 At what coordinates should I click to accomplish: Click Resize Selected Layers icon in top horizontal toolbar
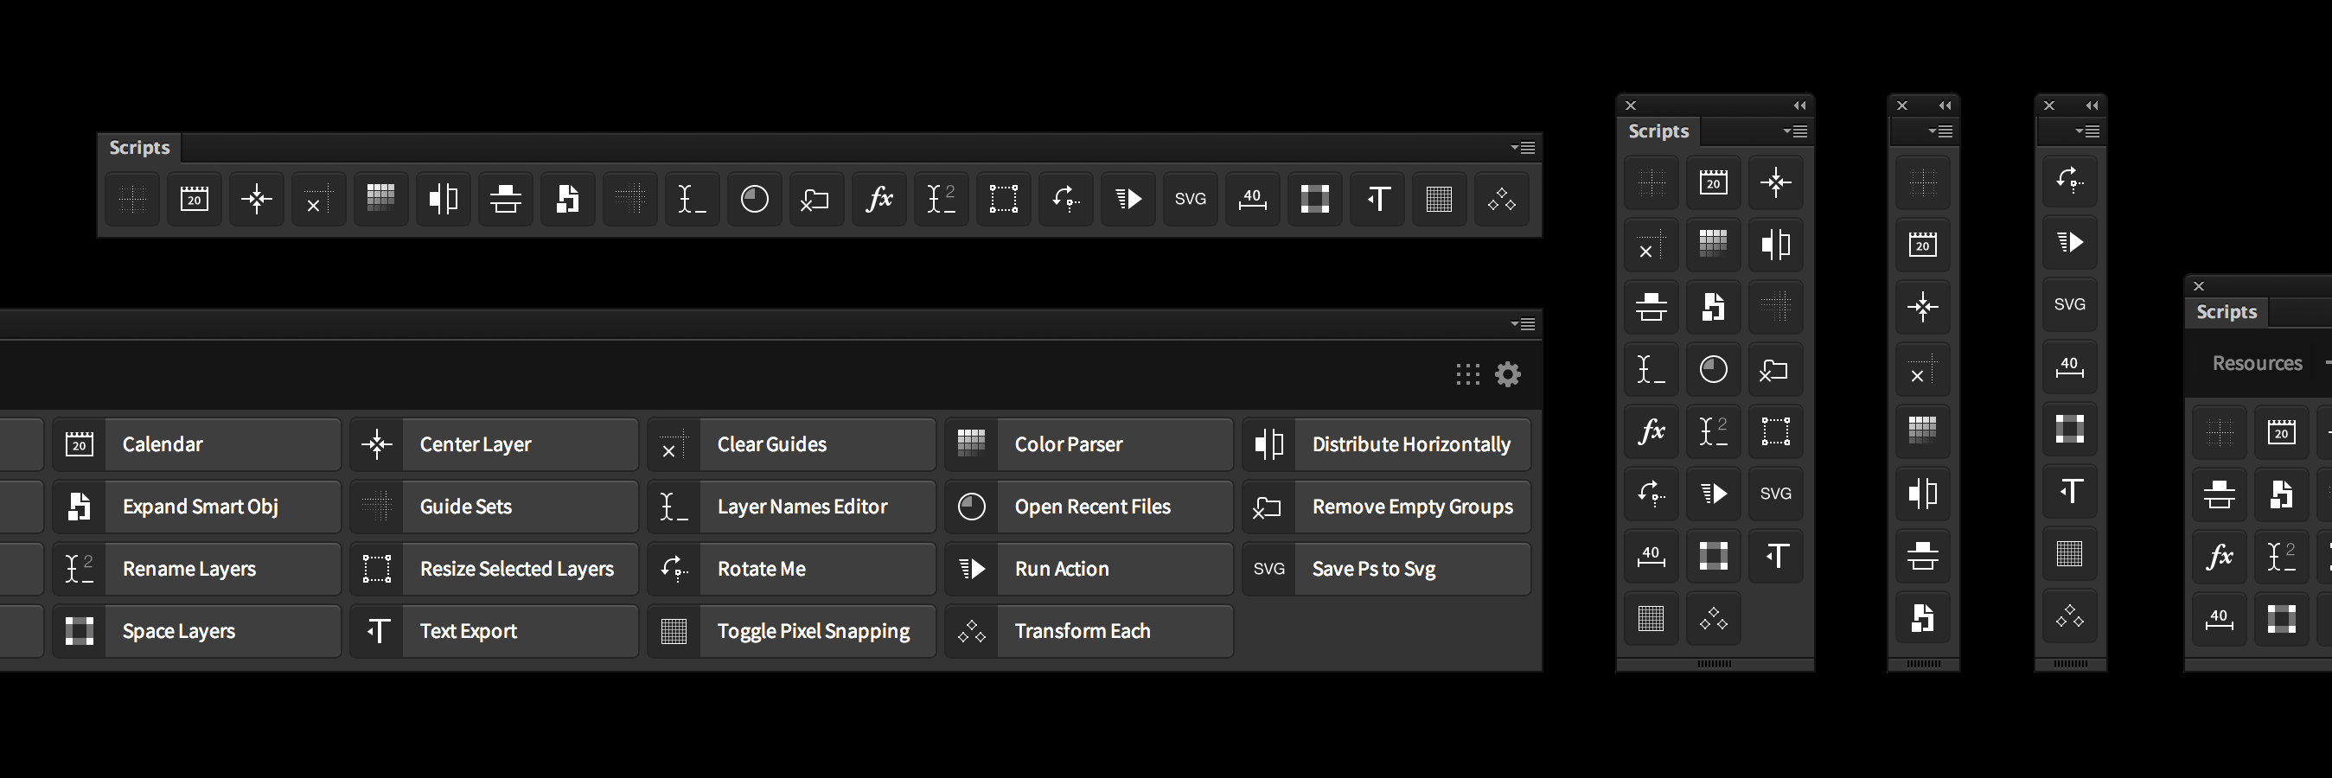coord(1004,199)
